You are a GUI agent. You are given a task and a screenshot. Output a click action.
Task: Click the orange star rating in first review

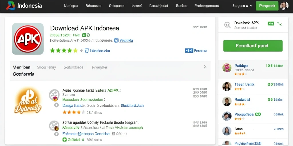coord(74,112)
